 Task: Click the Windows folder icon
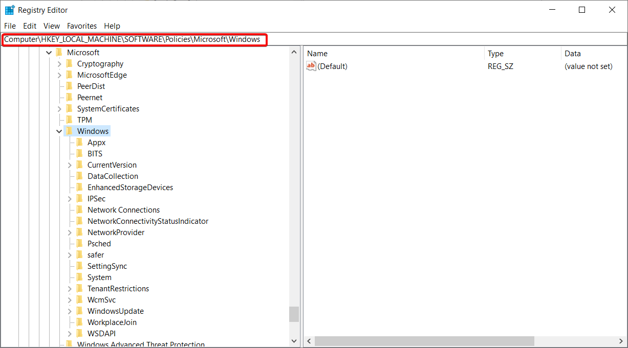[69, 131]
